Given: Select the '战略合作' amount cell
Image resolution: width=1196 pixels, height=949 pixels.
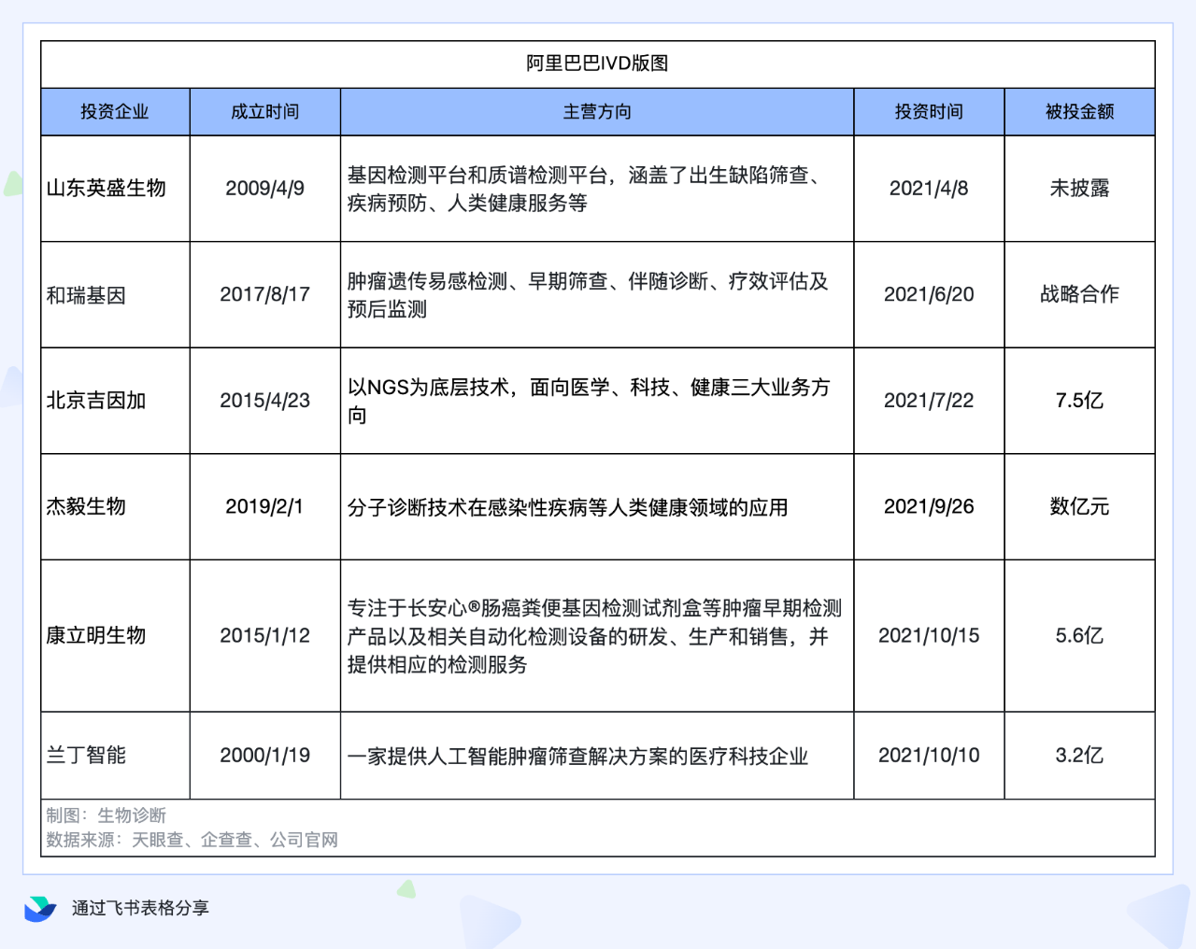Looking at the screenshot, I should click(1079, 294).
